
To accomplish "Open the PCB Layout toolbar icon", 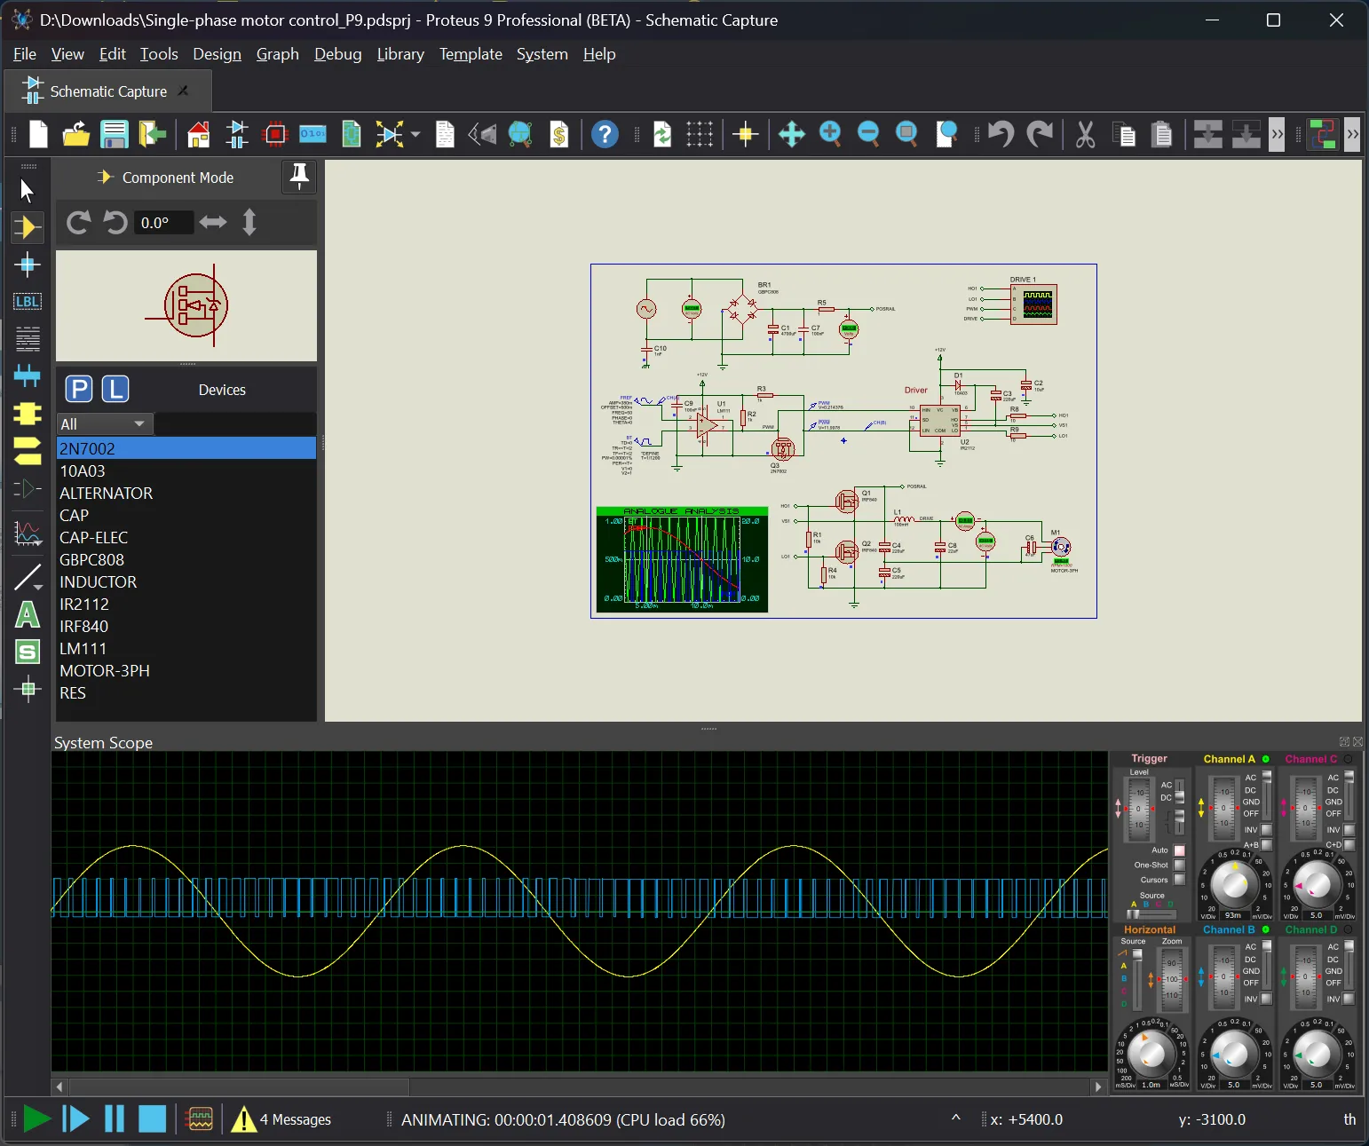I will tap(275, 135).
